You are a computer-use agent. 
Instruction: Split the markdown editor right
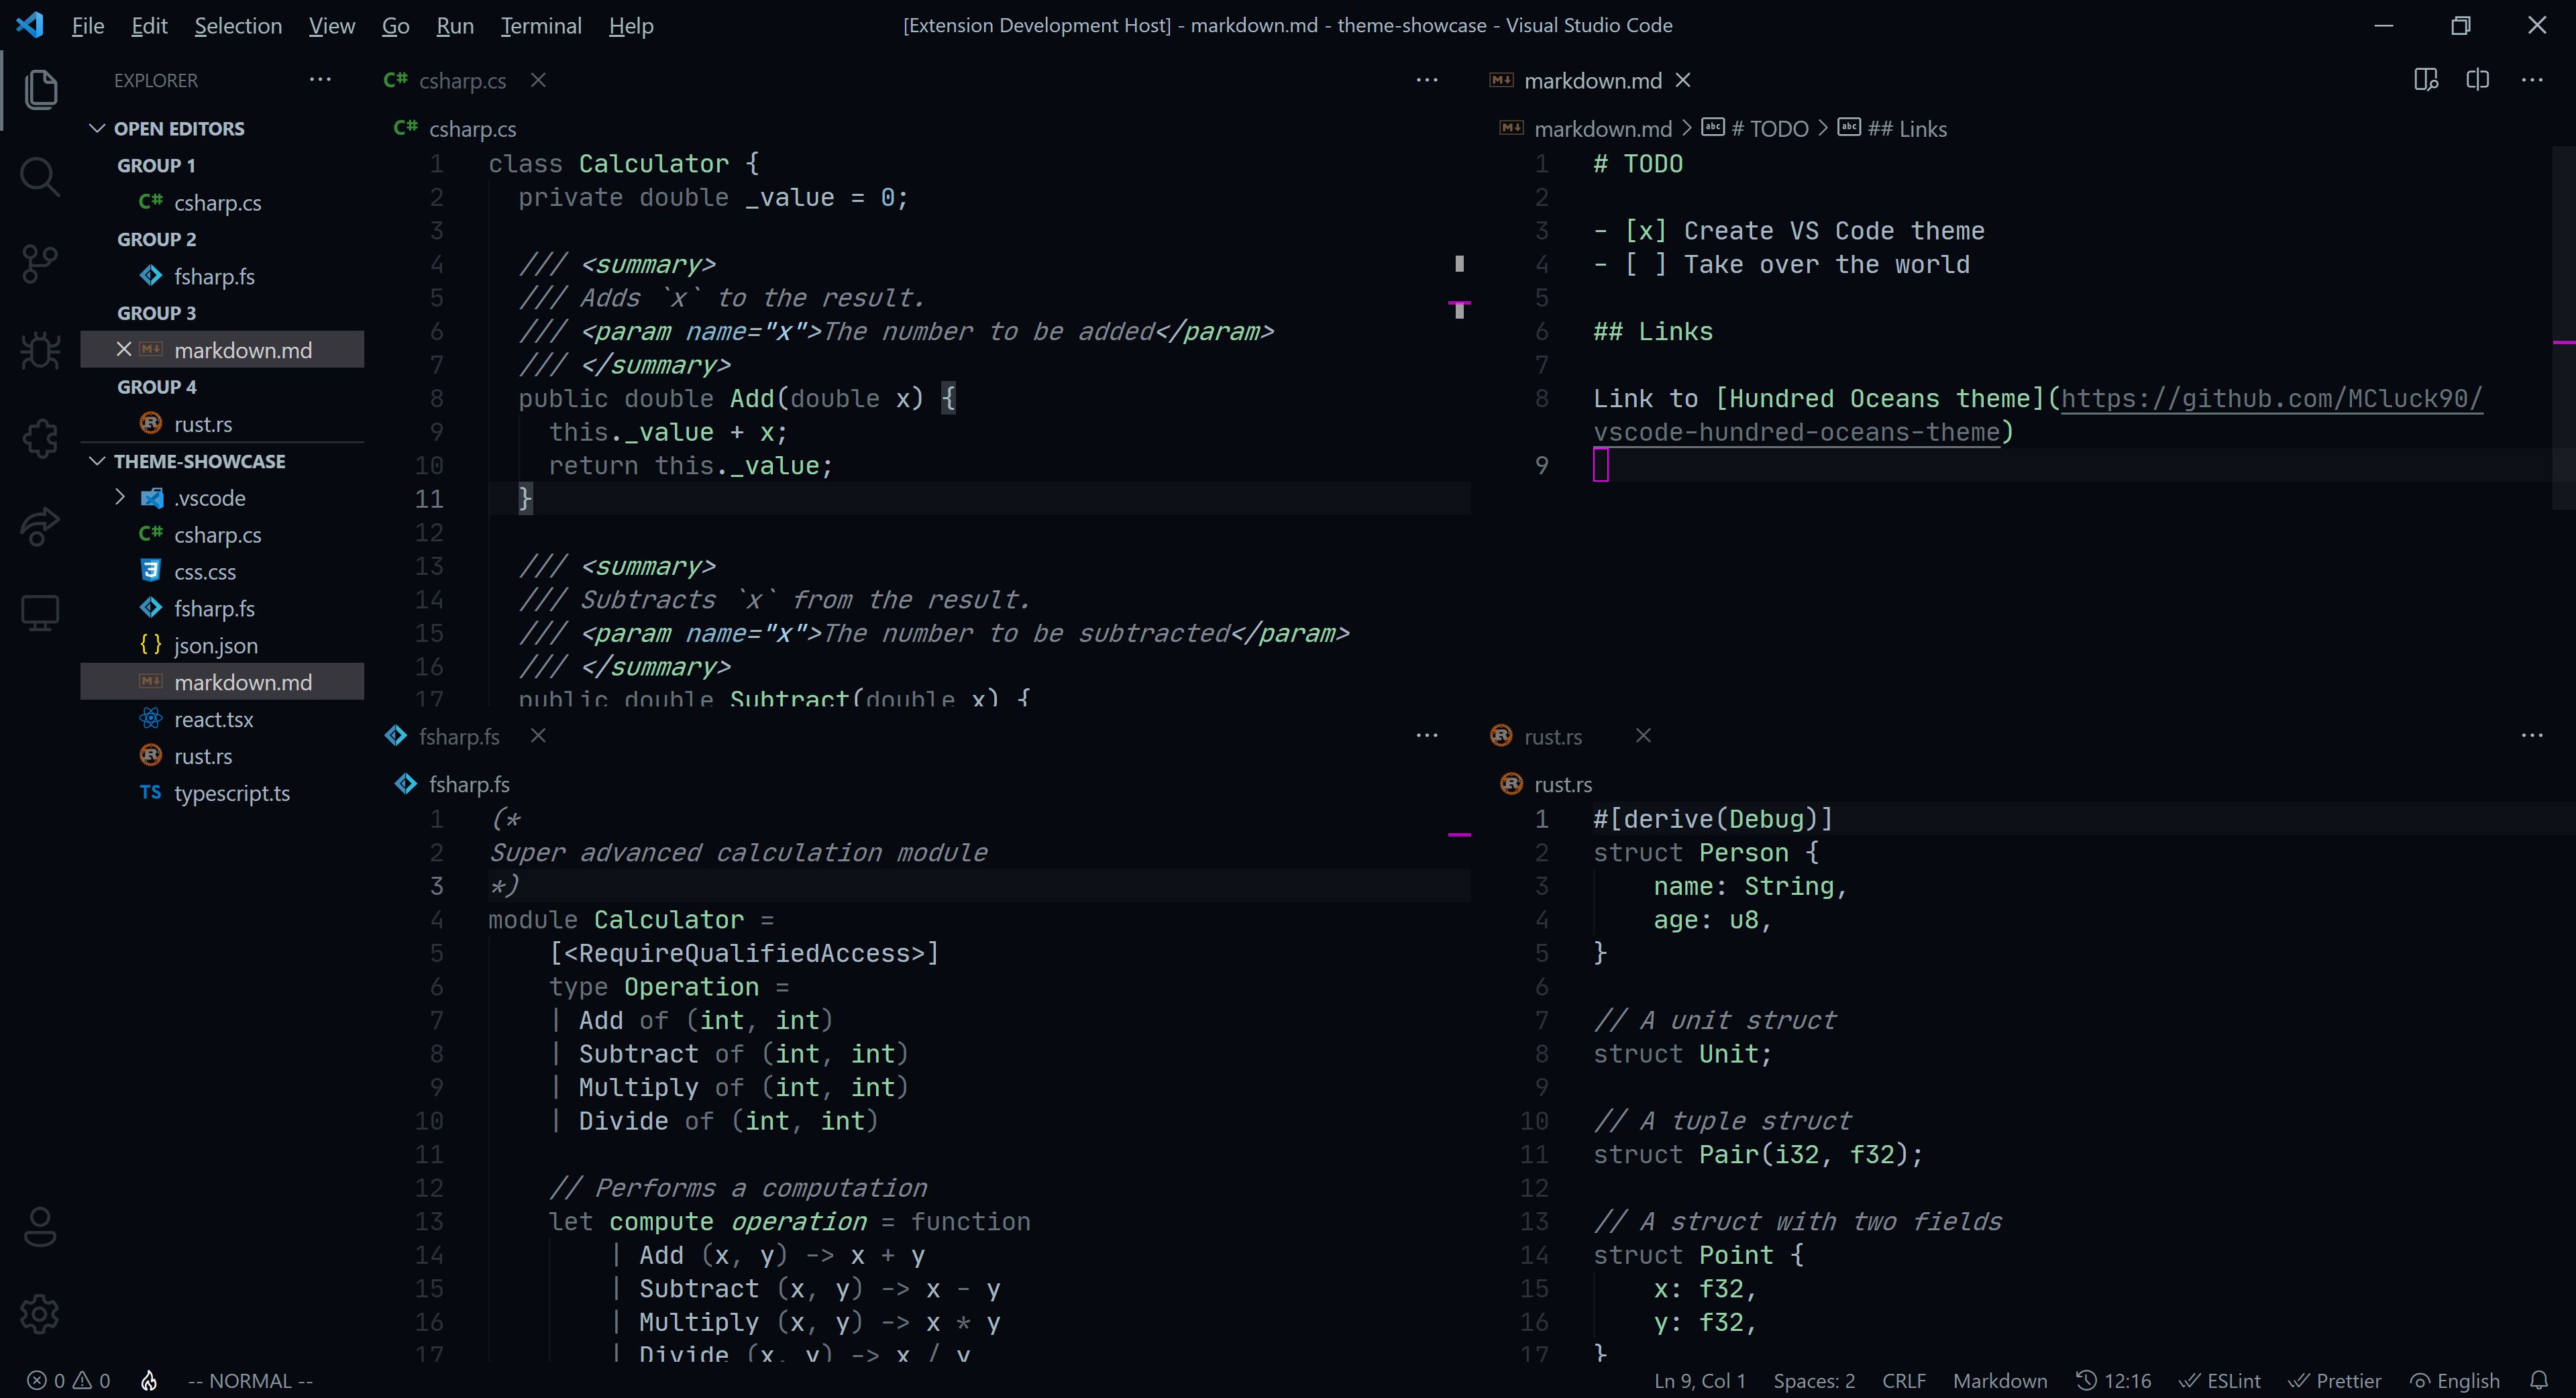point(2477,80)
